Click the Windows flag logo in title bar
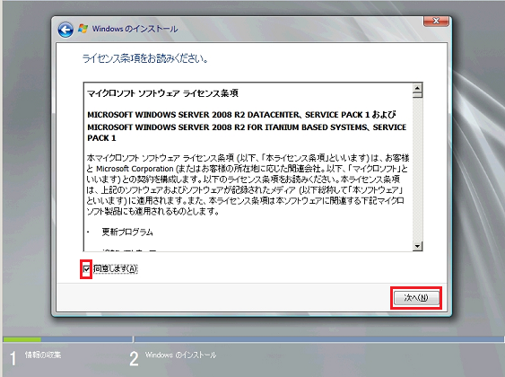The width and height of the screenshot is (505, 377). (x=83, y=29)
